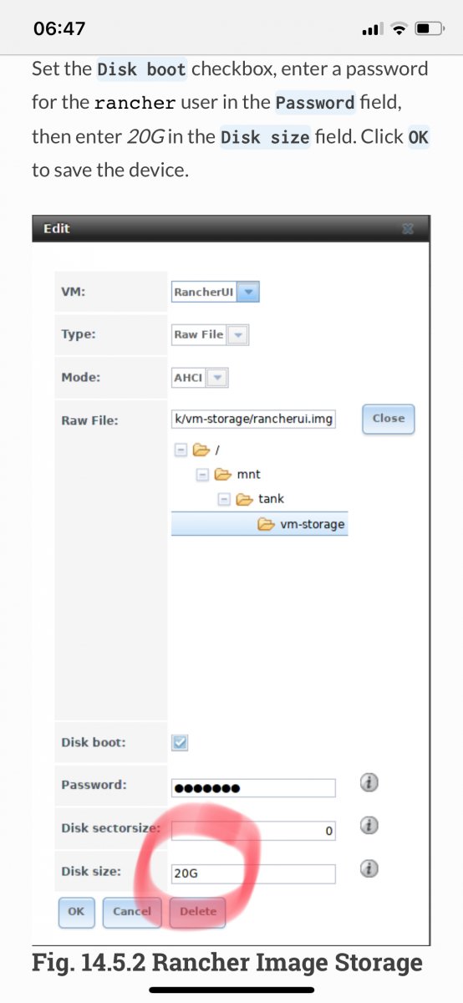
Task: Click the tank folder icon
Action: pos(244,499)
